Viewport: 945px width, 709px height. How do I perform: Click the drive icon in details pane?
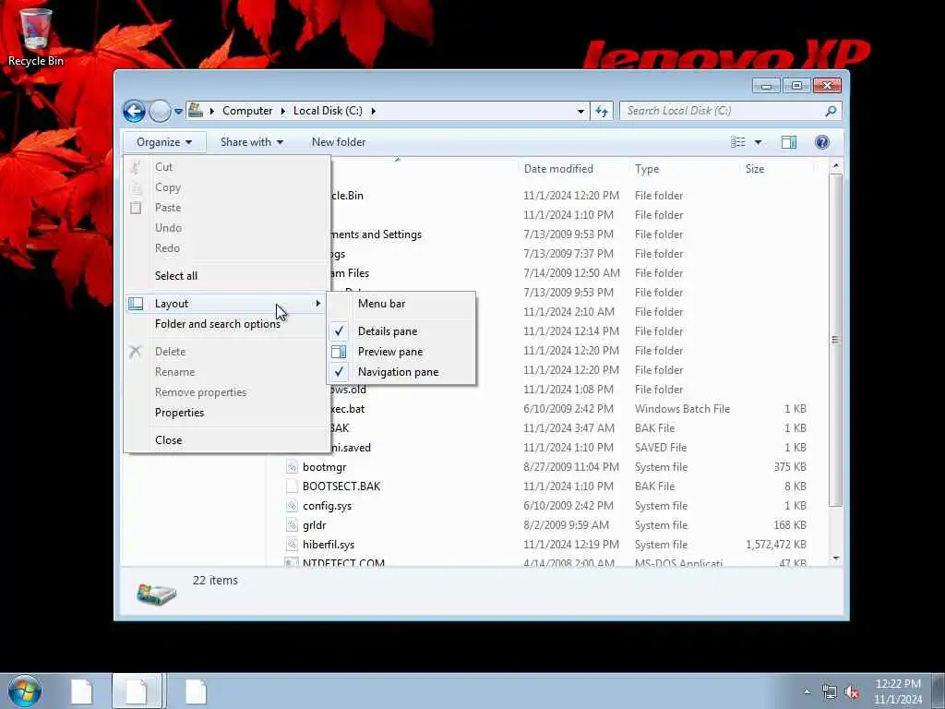tap(156, 594)
